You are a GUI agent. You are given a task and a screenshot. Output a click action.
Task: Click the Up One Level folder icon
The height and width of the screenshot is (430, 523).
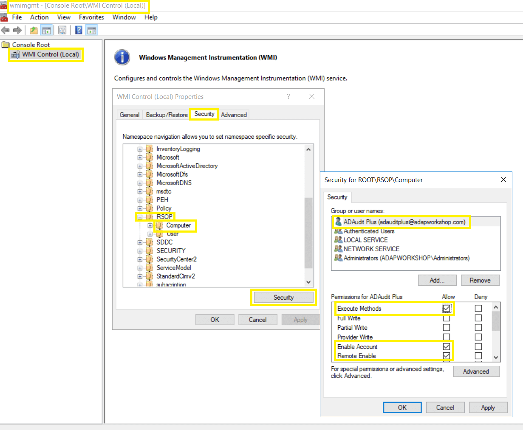(x=34, y=30)
